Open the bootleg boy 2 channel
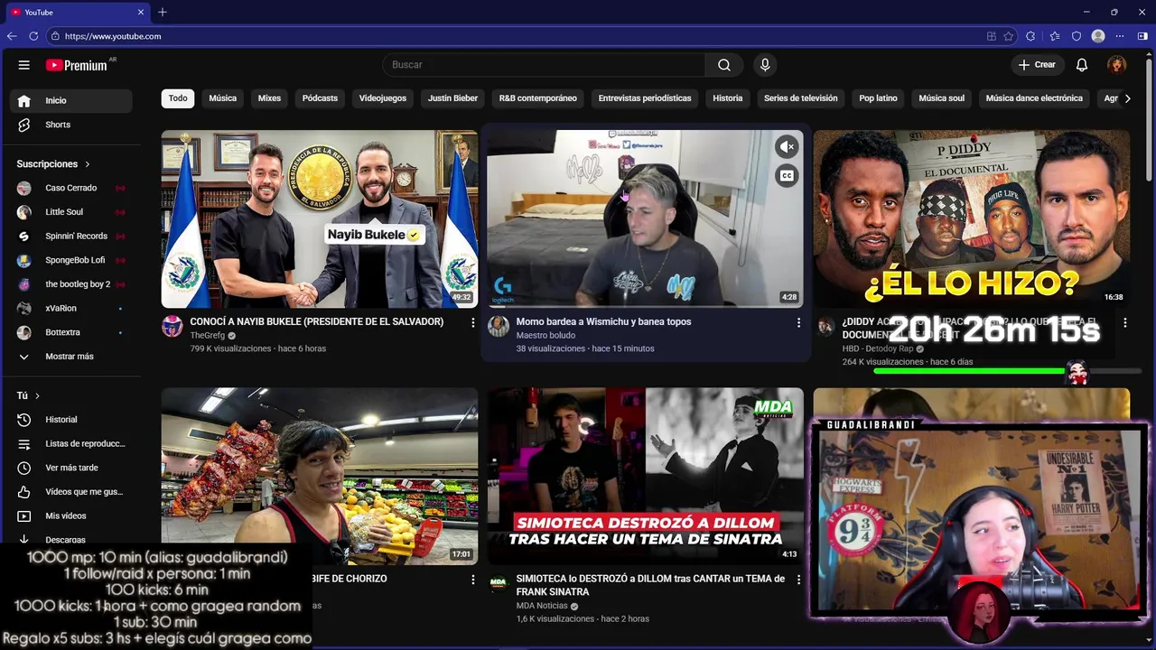Screen dimensions: 1156x650 [71, 284]
